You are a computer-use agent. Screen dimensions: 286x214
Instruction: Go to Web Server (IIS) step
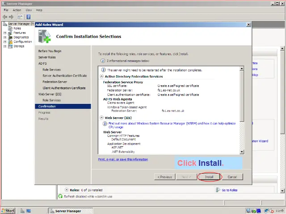pos(50,94)
